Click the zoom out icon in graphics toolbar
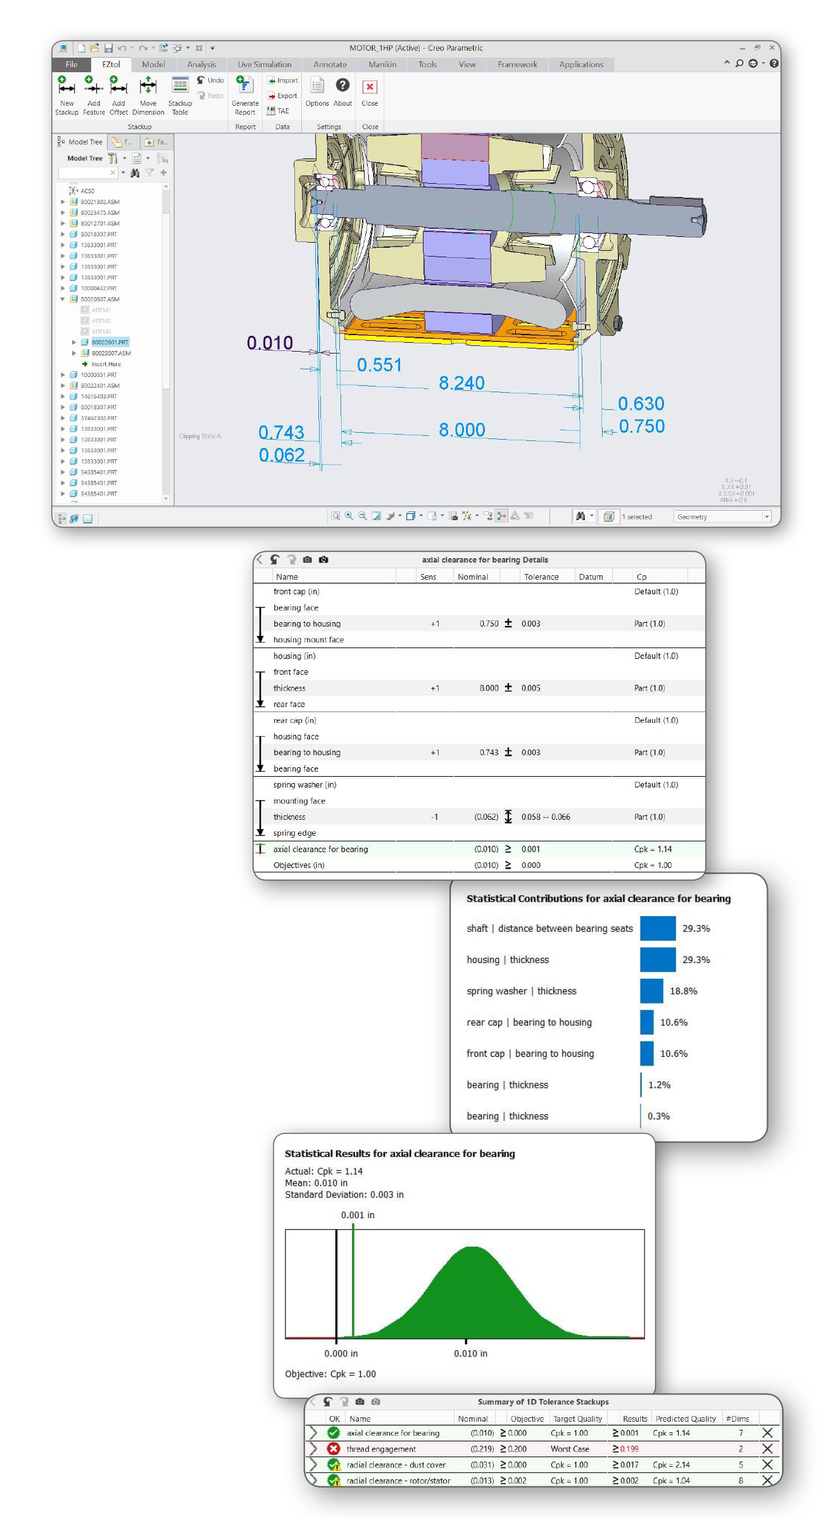 [x=362, y=516]
